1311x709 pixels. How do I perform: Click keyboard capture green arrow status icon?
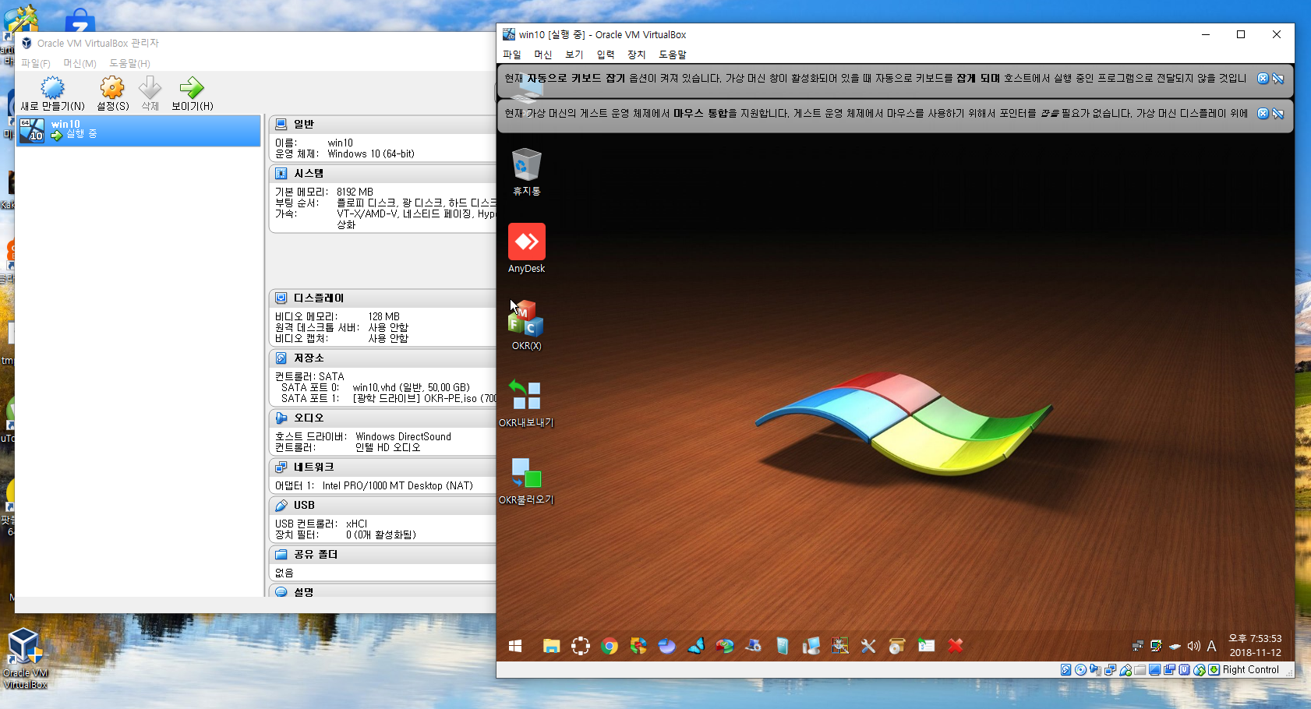(1214, 670)
